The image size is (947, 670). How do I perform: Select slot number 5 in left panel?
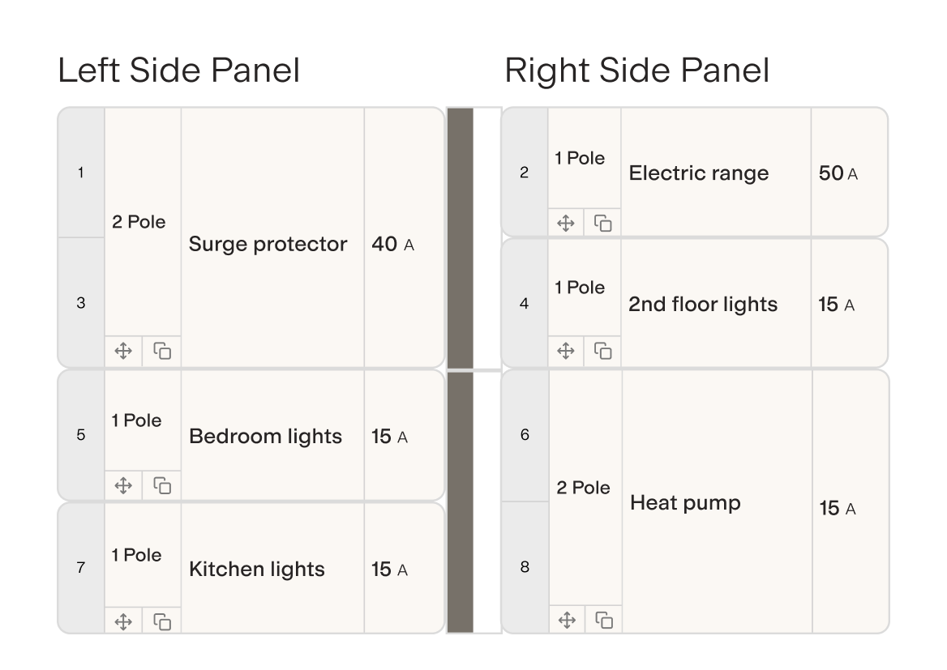click(x=81, y=435)
